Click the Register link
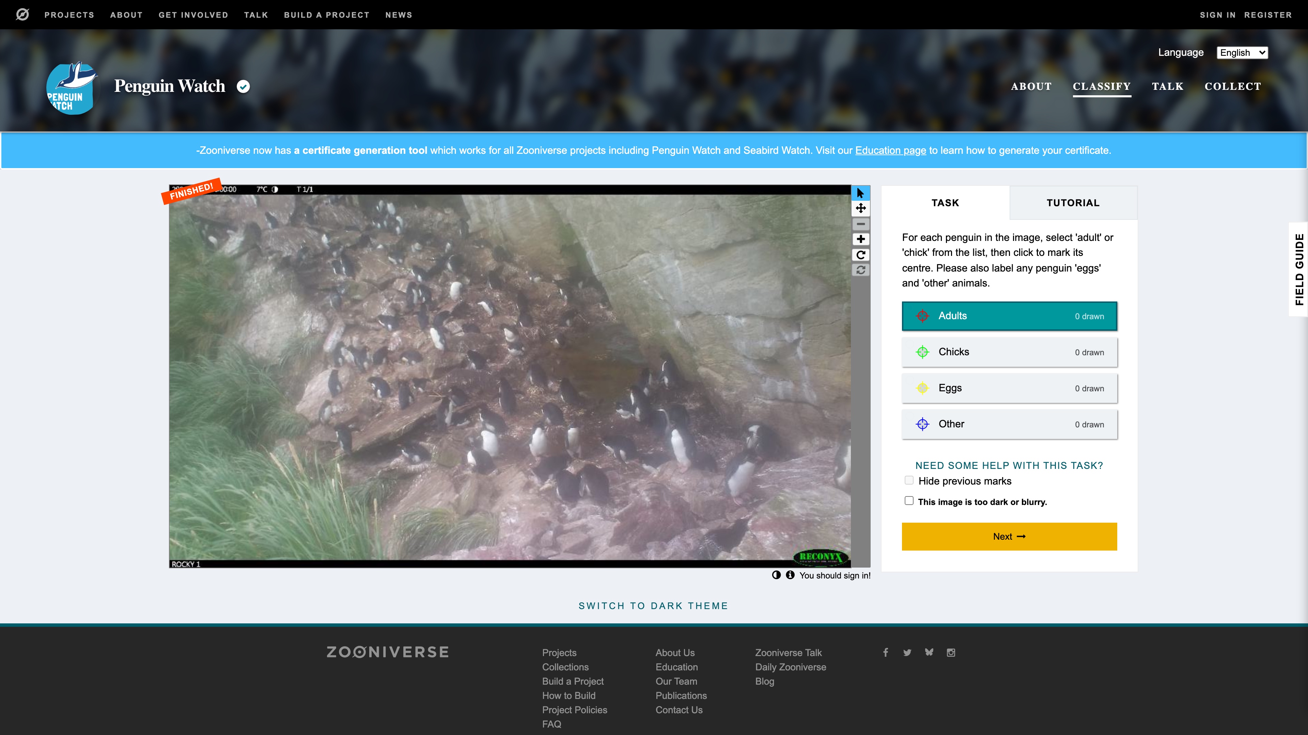This screenshot has height=735, width=1308. [x=1268, y=15]
